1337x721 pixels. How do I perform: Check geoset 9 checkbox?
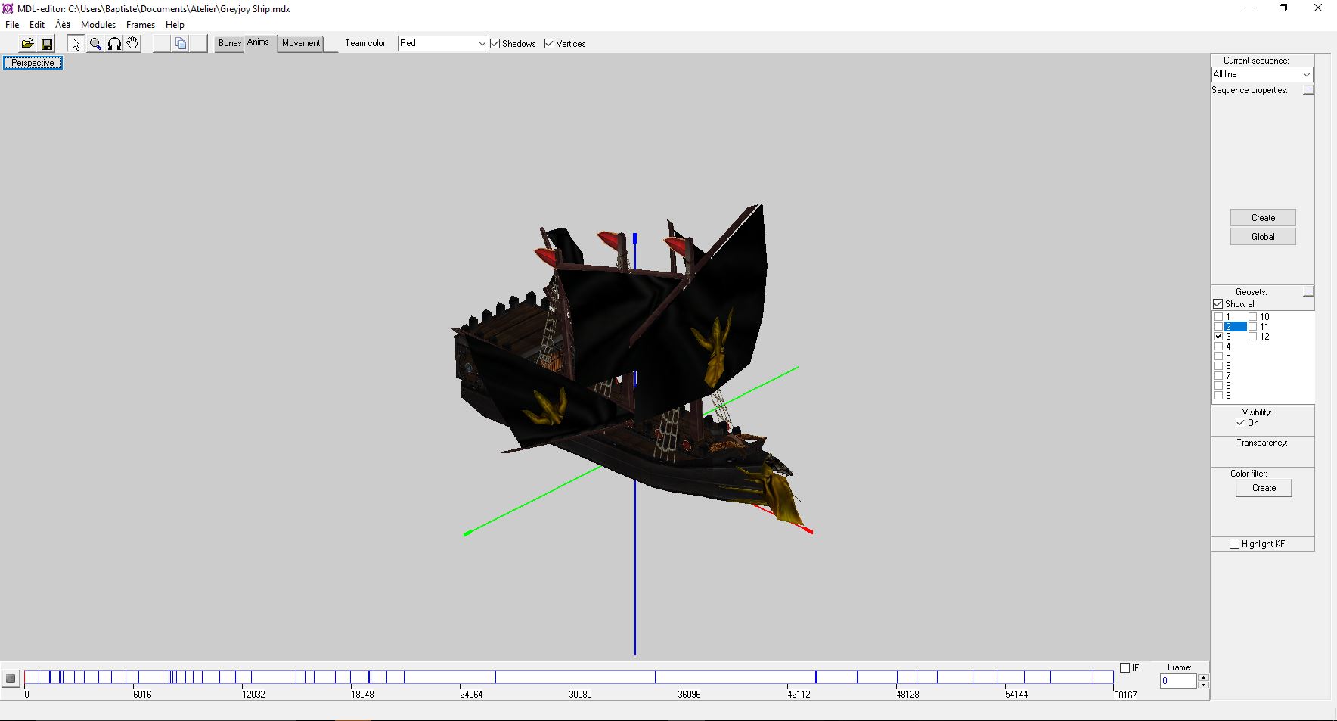(x=1218, y=396)
